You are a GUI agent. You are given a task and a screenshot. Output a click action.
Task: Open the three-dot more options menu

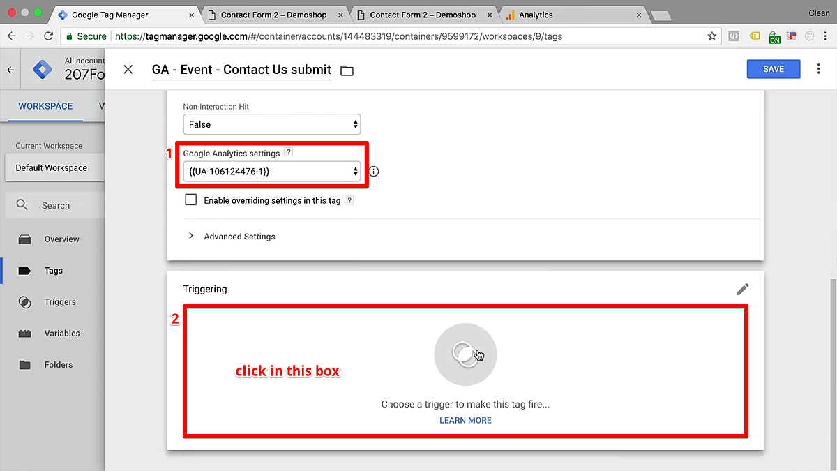[x=818, y=69]
